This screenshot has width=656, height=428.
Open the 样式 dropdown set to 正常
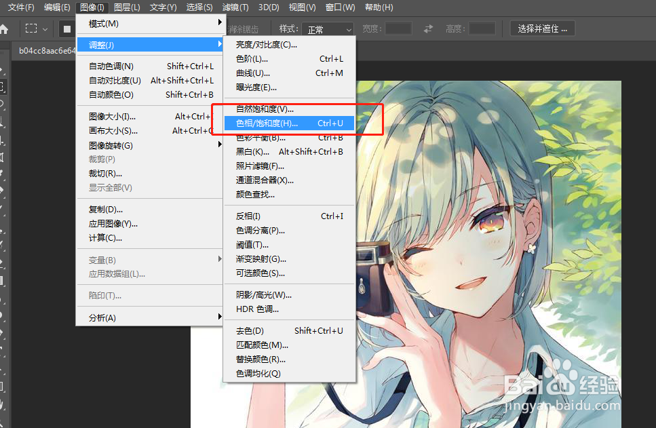click(x=328, y=29)
